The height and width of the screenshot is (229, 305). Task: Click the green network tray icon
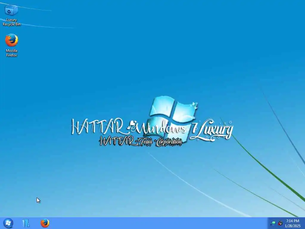(x=273, y=223)
